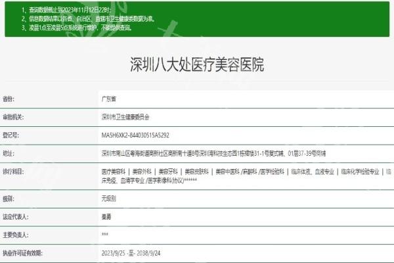Click the 审批机关 label
This screenshot has width=394, height=263.
[x=13, y=117]
